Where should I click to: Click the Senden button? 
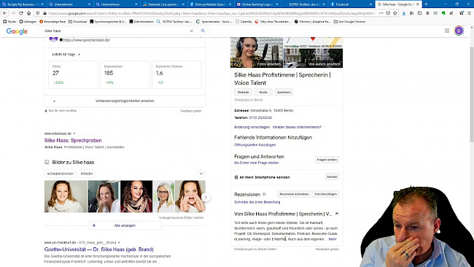pyautogui.click(x=332, y=177)
